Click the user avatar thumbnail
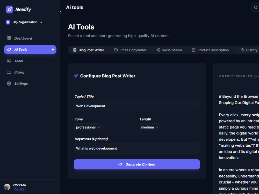 [7, 187]
